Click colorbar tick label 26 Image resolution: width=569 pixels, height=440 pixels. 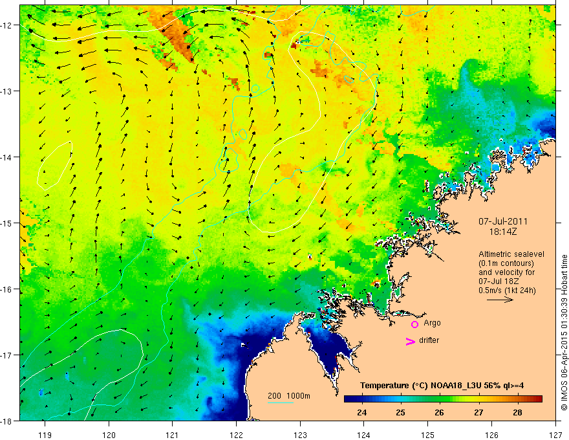[440, 412]
